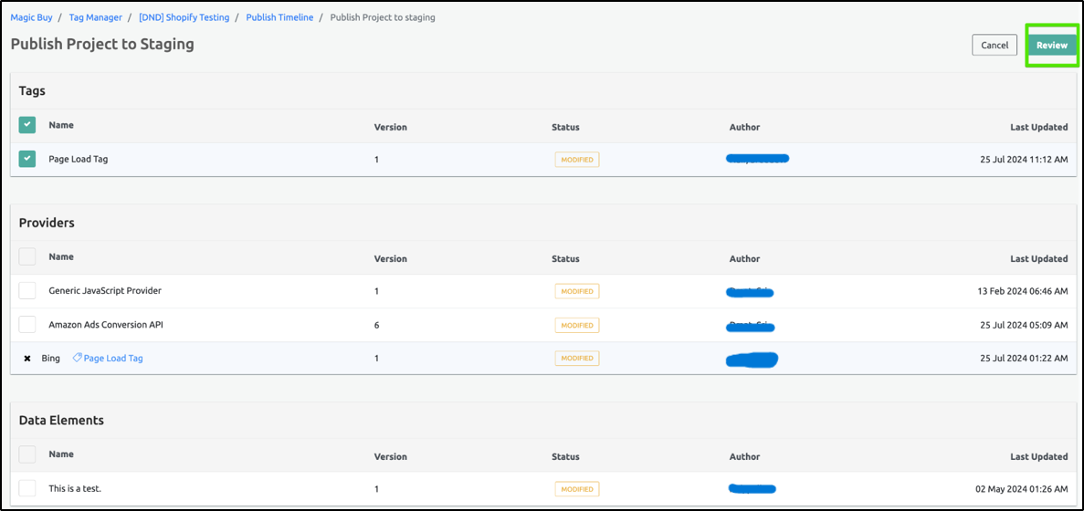
Task: Toggle the select-all checkbox in Data Elements header
Action: click(x=27, y=454)
